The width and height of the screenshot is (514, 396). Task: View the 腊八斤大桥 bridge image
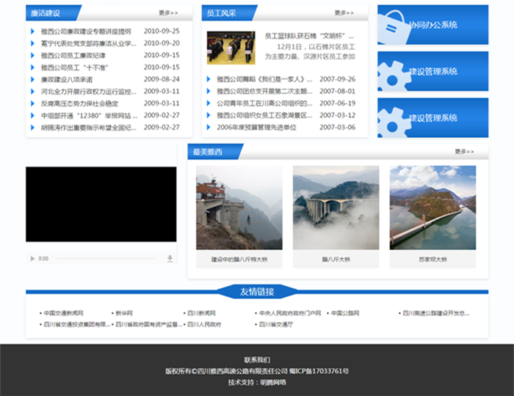[x=336, y=208]
